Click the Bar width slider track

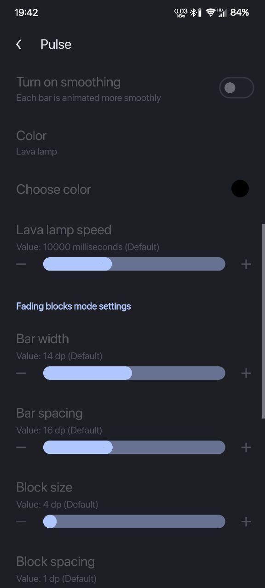click(134, 373)
